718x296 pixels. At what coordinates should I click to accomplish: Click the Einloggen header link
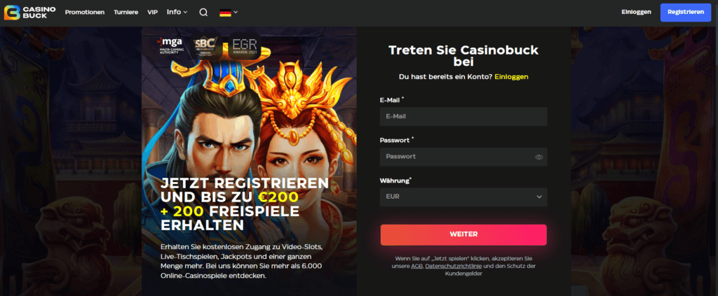(636, 13)
